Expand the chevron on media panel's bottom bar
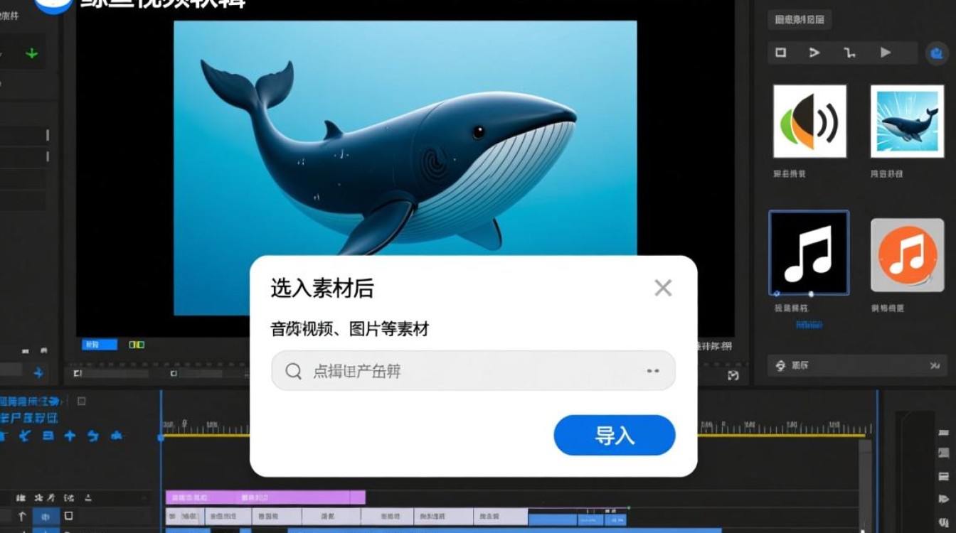956x533 pixels. [x=935, y=365]
